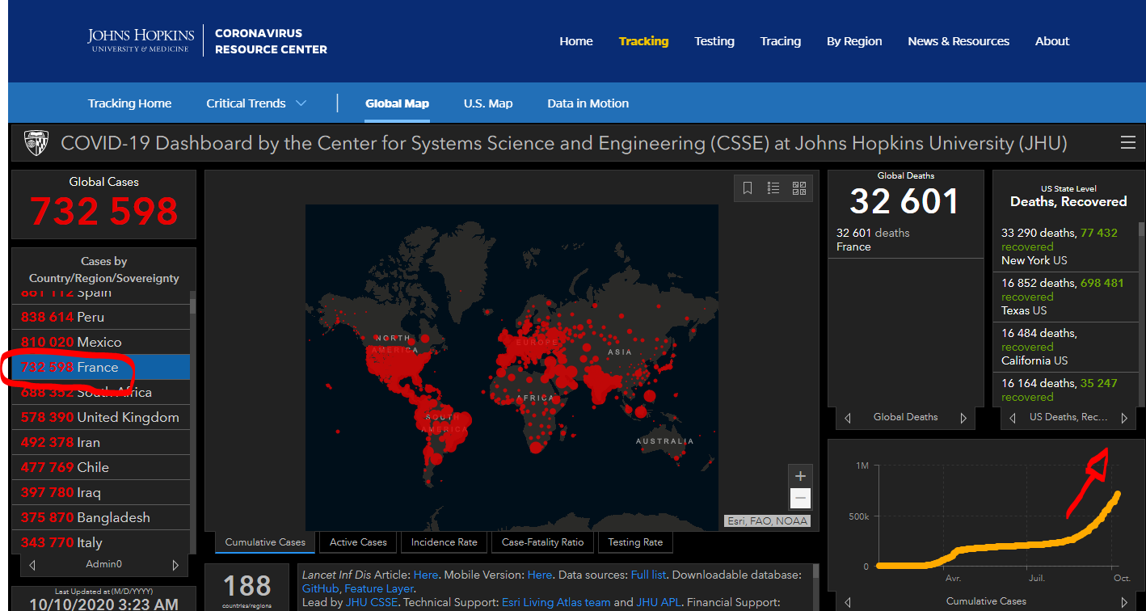1146x611 pixels.
Task: Click left arrow beside US Deaths, Rec... footer
Action: (x=1013, y=418)
